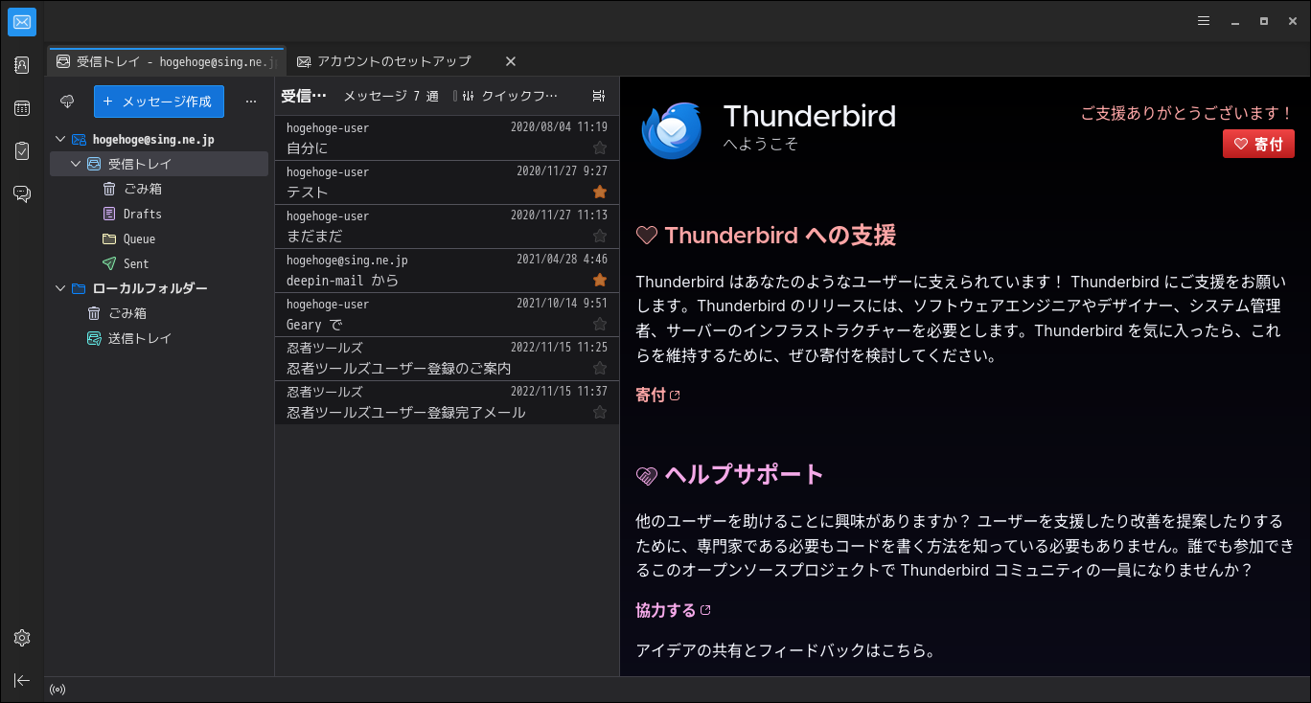
Task: Star the 忍者ツールズユーザー登録のご案内 message
Action: tap(600, 368)
